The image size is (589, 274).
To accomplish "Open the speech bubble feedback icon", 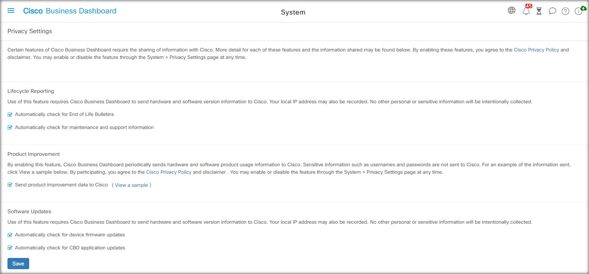I will [x=552, y=11].
